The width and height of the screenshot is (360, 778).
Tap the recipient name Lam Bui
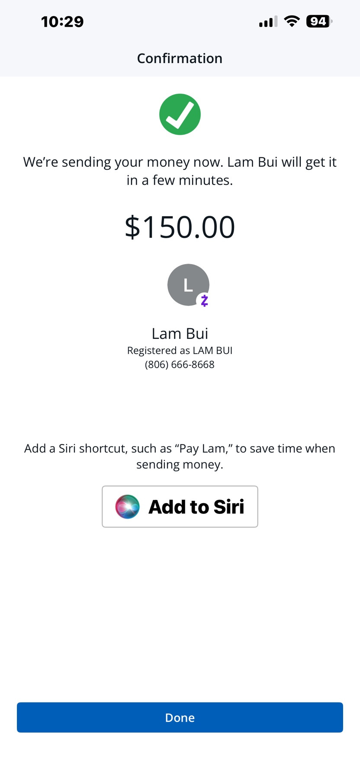pyautogui.click(x=180, y=334)
